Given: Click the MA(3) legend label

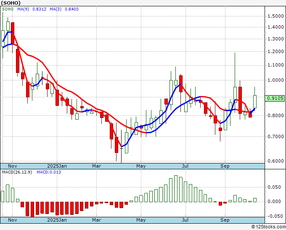Looking at the screenshot, I should coord(56,9).
